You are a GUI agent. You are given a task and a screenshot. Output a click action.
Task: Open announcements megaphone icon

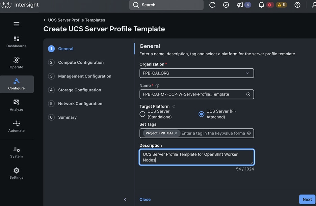(x=240, y=5)
